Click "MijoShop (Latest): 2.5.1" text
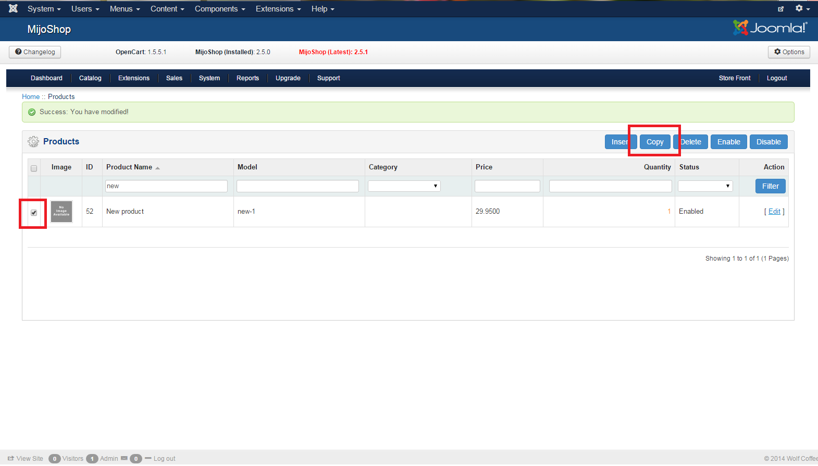Viewport: 818px width, 466px height. point(333,52)
